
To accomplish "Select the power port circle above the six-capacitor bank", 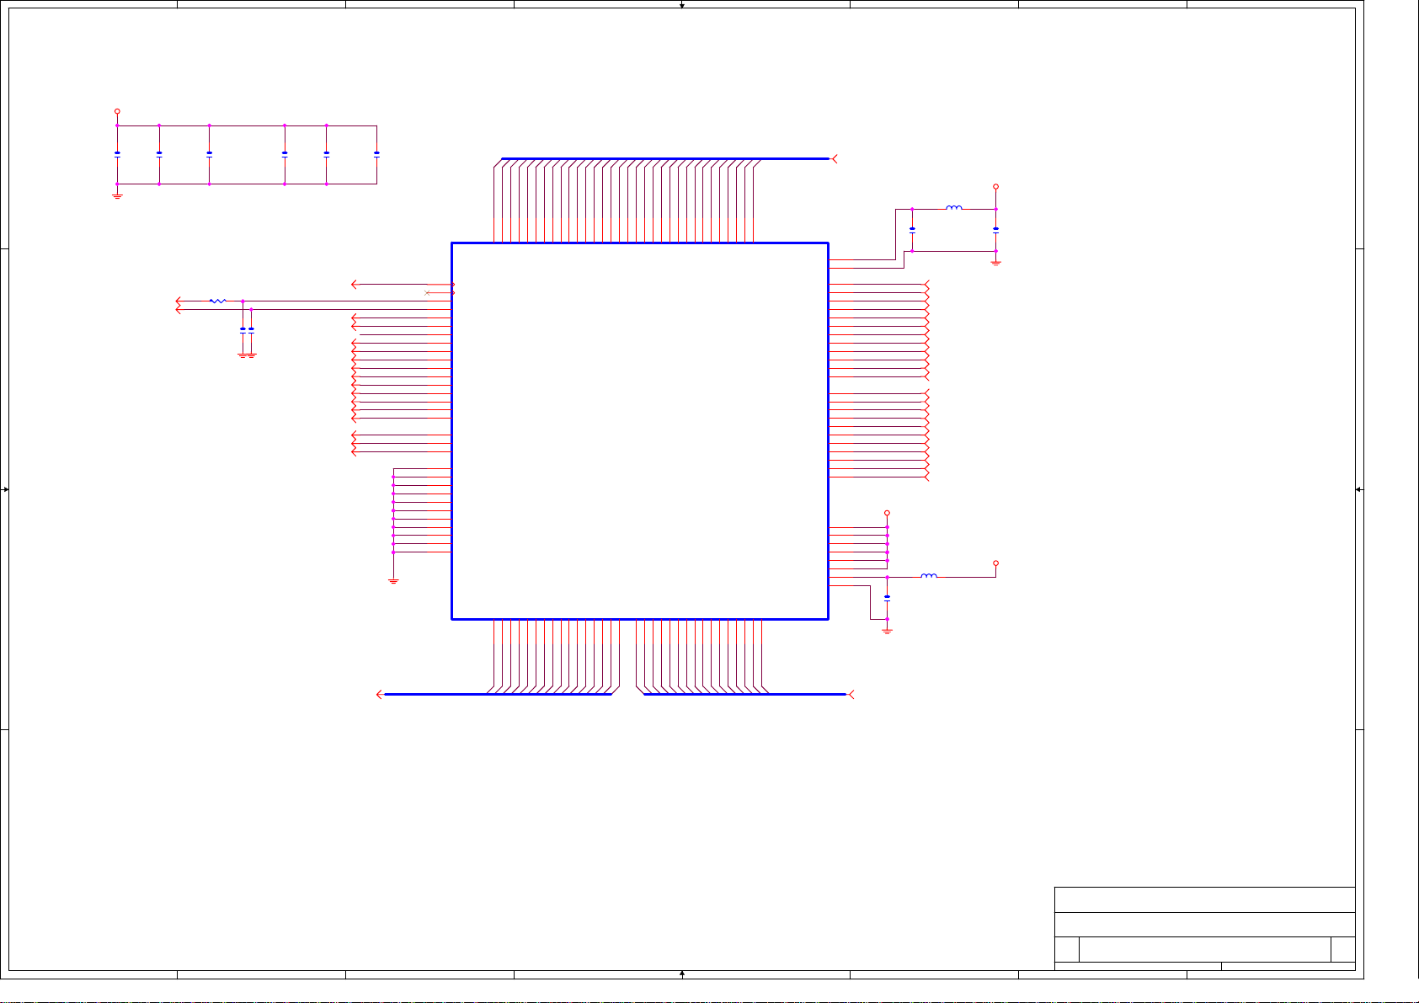I will [117, 111].
